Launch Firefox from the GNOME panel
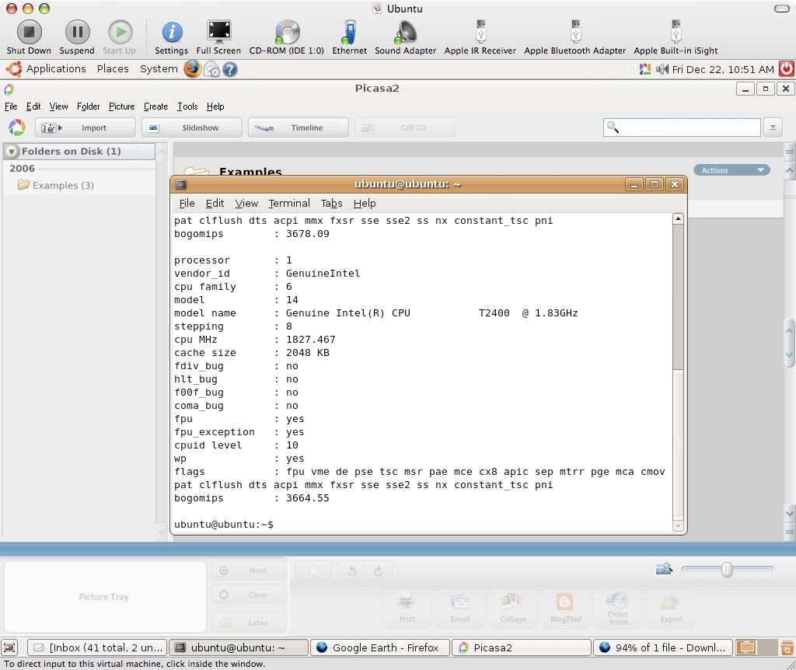 193,69
